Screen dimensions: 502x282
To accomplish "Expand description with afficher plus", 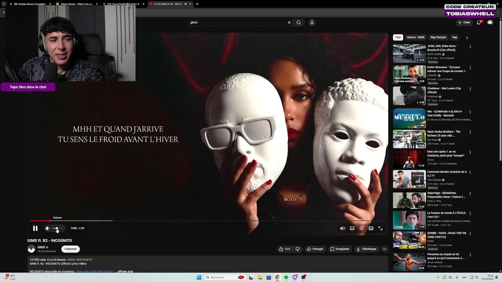I will [125, 271].
